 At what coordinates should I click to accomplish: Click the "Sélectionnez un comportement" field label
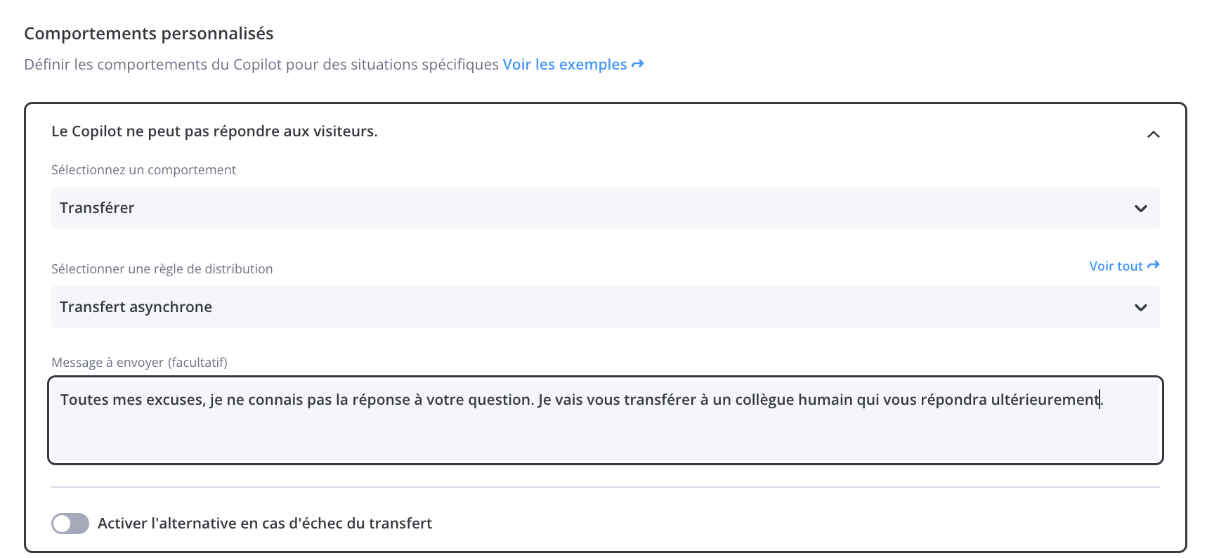[x=143, y=170]
